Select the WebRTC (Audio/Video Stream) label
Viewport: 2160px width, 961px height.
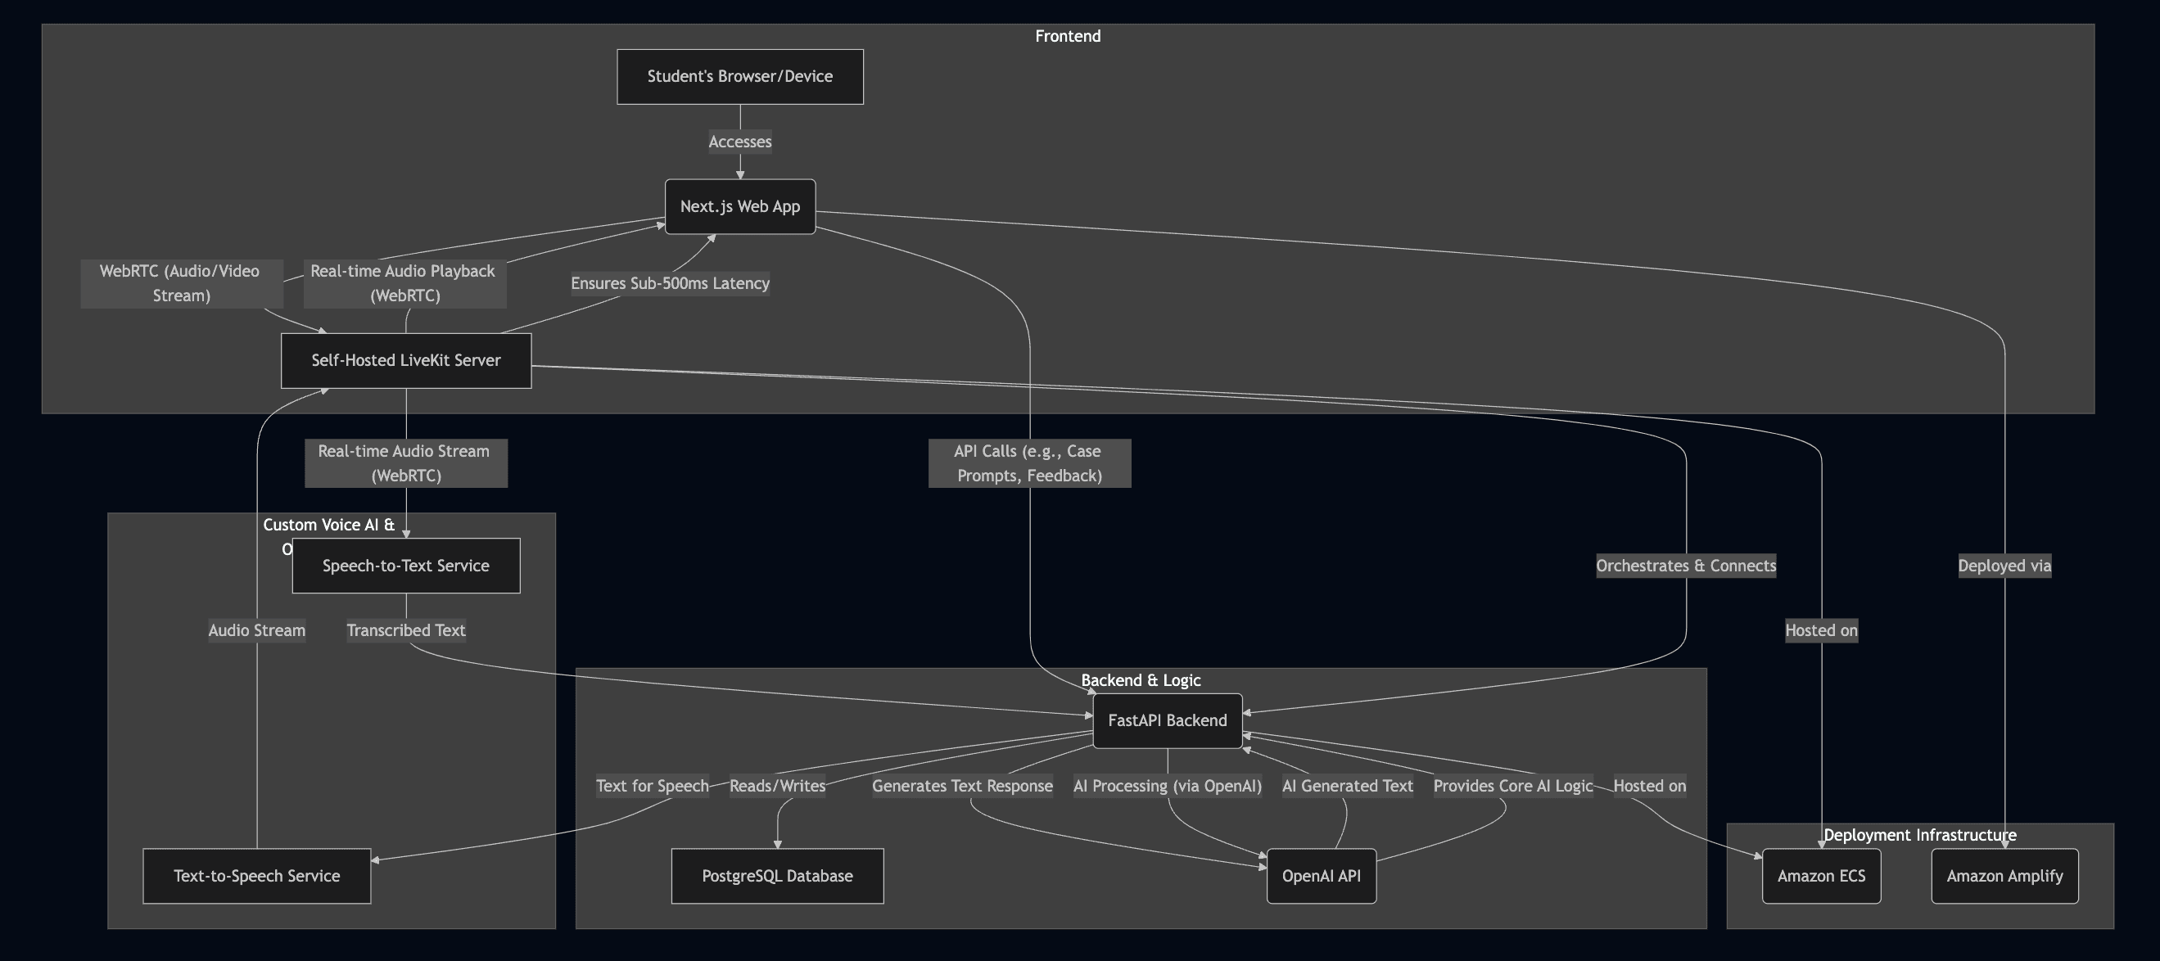point(181,283)
